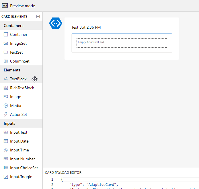199x189 pixels.
Task: Choose the ColumnSet columns icon
Action: coord(6,61)
